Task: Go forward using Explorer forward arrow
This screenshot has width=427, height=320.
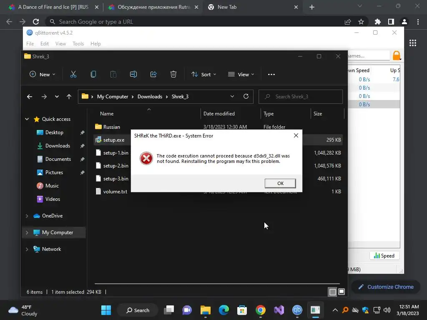Action: [44, 97]
